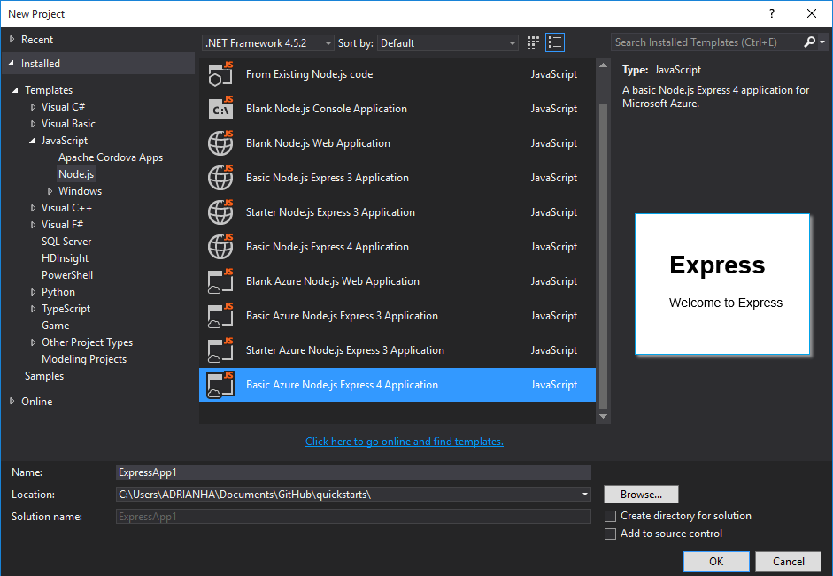Screen dimensions: 833x576
Task: Click the link to find templates online
Action: coord(404,442)
